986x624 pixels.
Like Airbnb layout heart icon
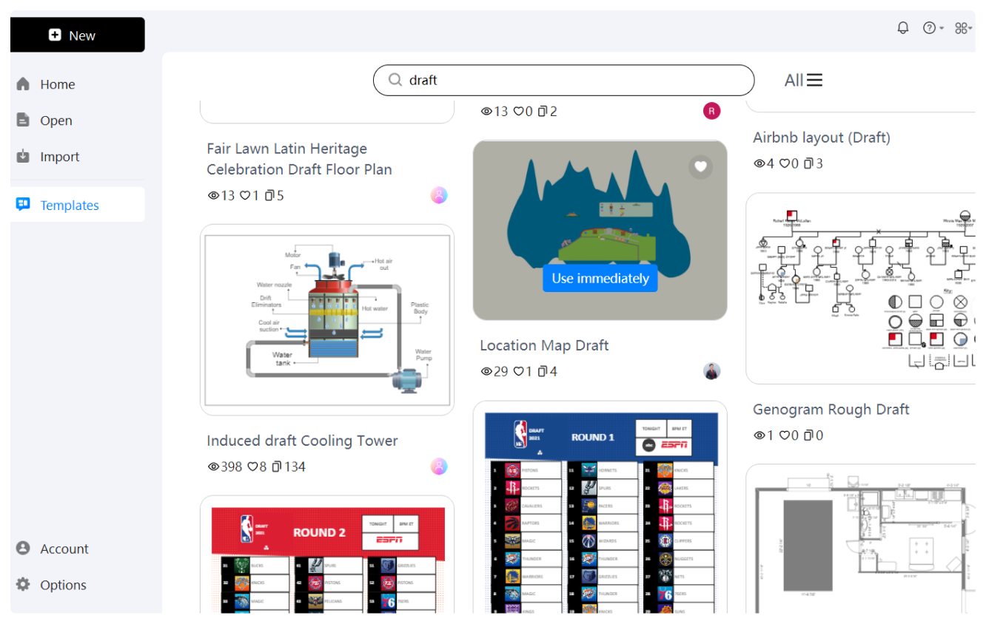pos(785,163)
